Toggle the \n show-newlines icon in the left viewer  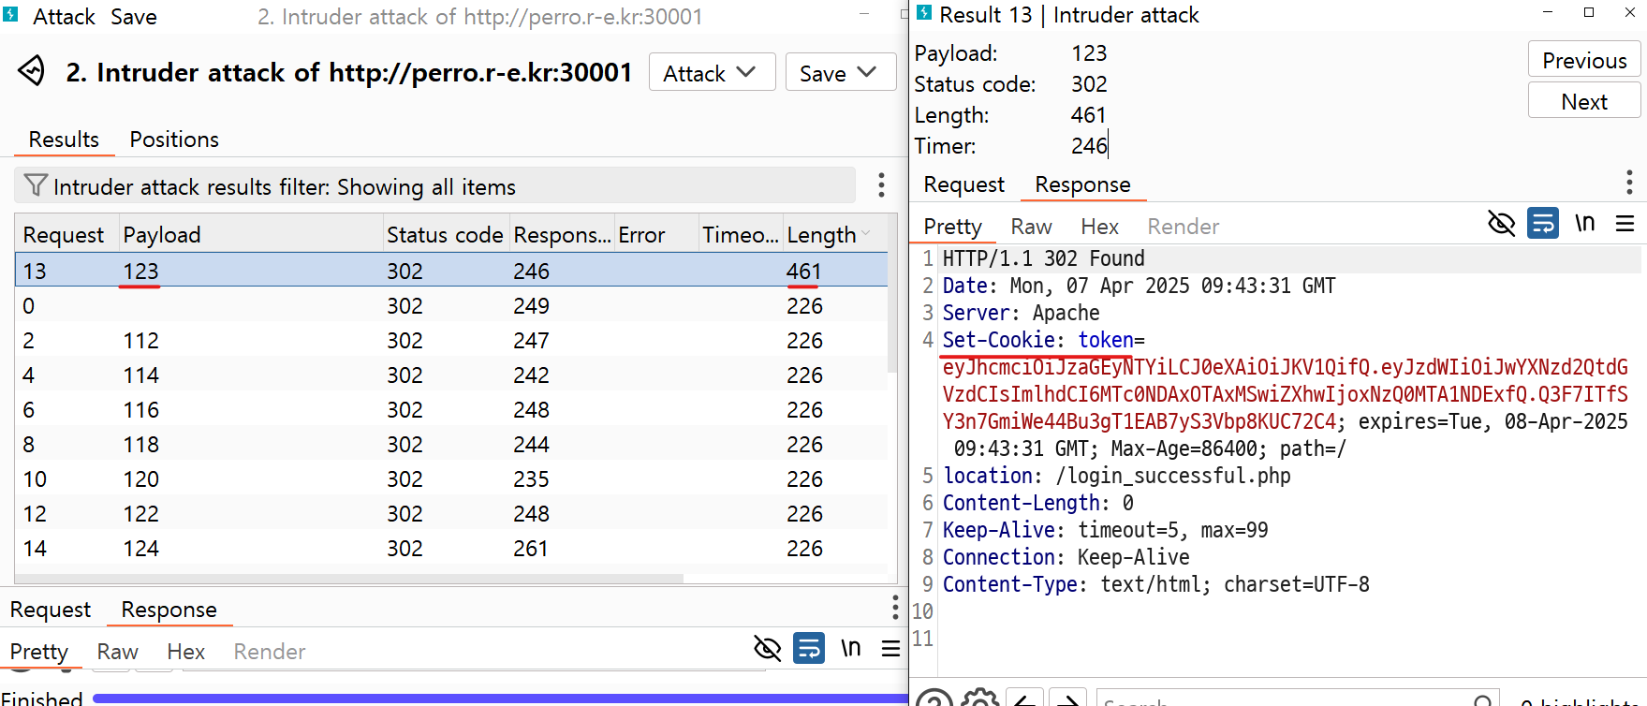850,648
